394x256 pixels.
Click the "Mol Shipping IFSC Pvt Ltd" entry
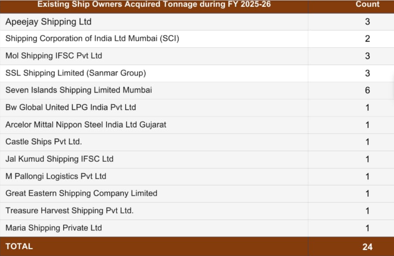54,56
